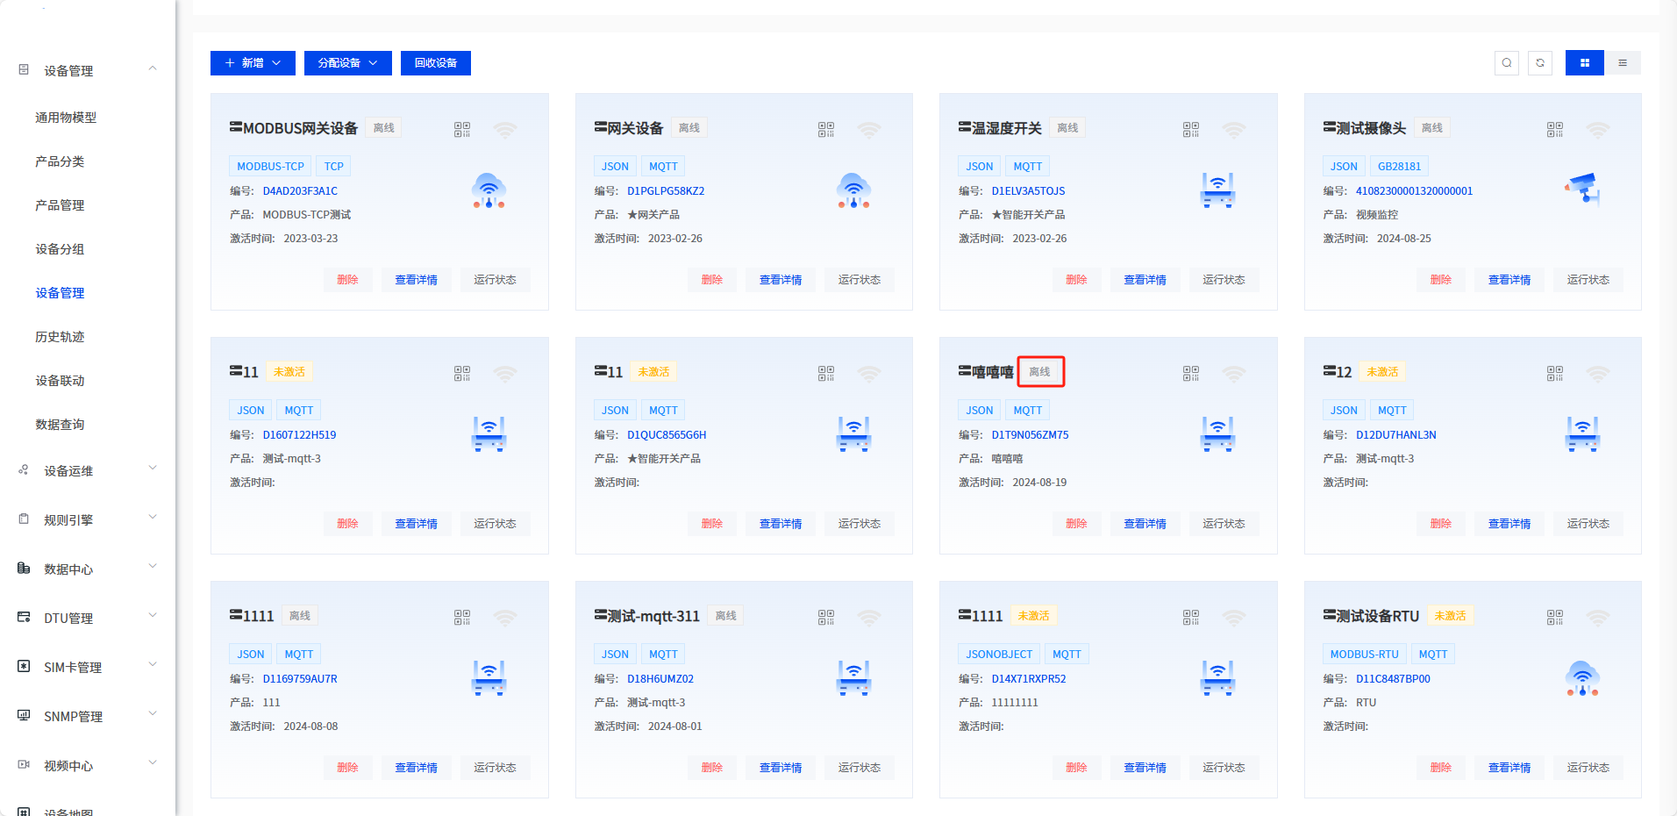Click wifi signal icon on MODBUS网关设备 card

505,130
